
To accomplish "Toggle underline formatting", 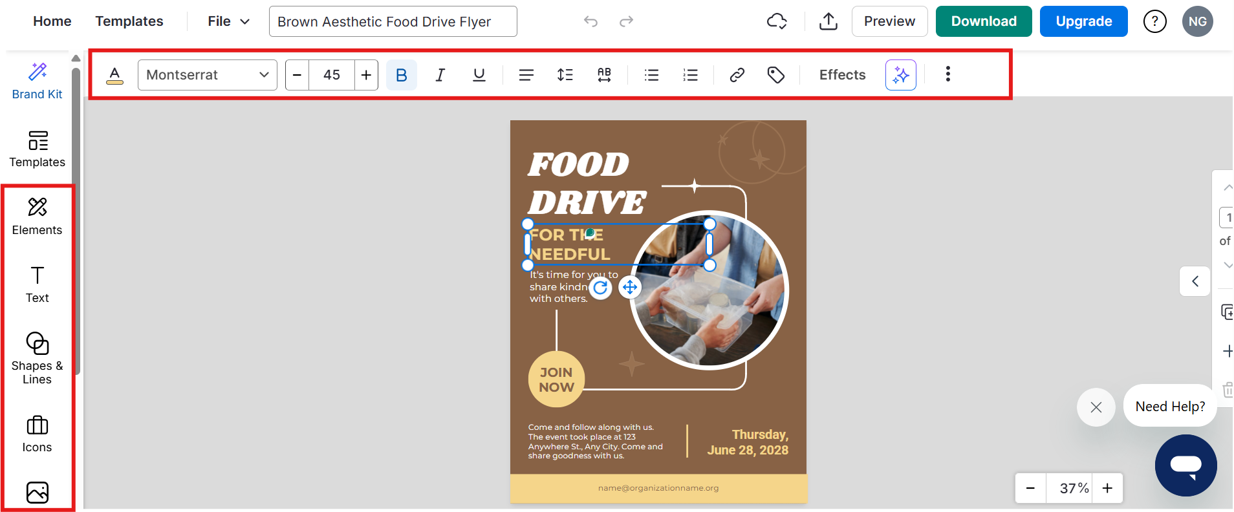I will pyautogui.click(x=479, y=75).
